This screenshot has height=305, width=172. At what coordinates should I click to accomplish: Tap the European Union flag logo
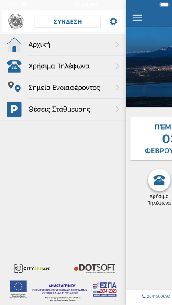pos(18,289)
